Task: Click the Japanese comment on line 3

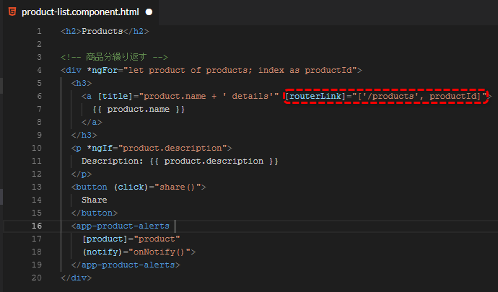Action: point(114,57)
